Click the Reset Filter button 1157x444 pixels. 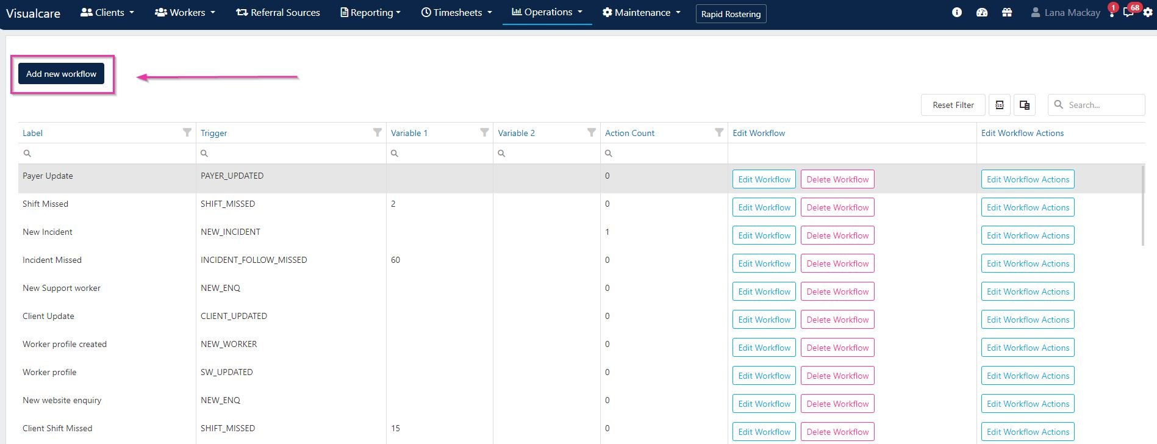click(953, 105)
